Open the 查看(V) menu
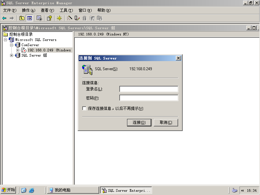The width and height of the screenshot is (260, 195). pos(47,10)
